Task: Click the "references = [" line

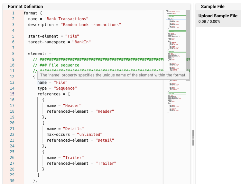Action: click(x=53, y=94)
